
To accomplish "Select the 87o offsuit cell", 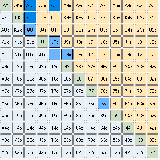I will click(x=79, y=91).
